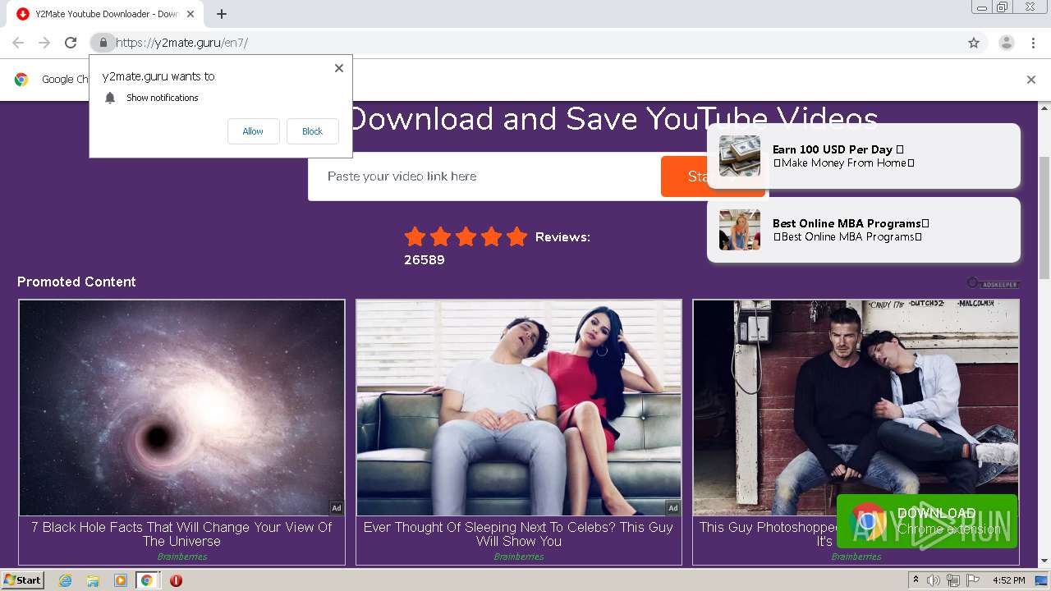Image resolution: width=1051 pixels, height=591 pixels.
Task: Click the Paste your video link field
Action: point(484,176)
